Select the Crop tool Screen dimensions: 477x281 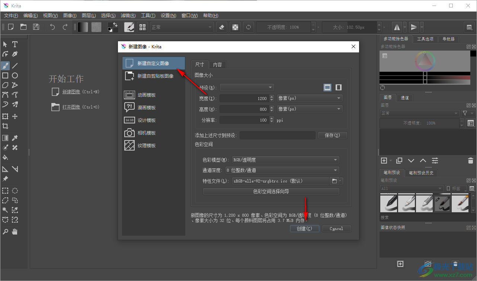click(x=5, y=126)
